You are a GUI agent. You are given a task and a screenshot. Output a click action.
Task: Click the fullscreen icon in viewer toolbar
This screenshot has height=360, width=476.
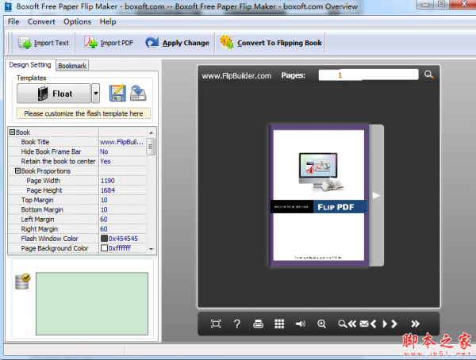(216, 324)
